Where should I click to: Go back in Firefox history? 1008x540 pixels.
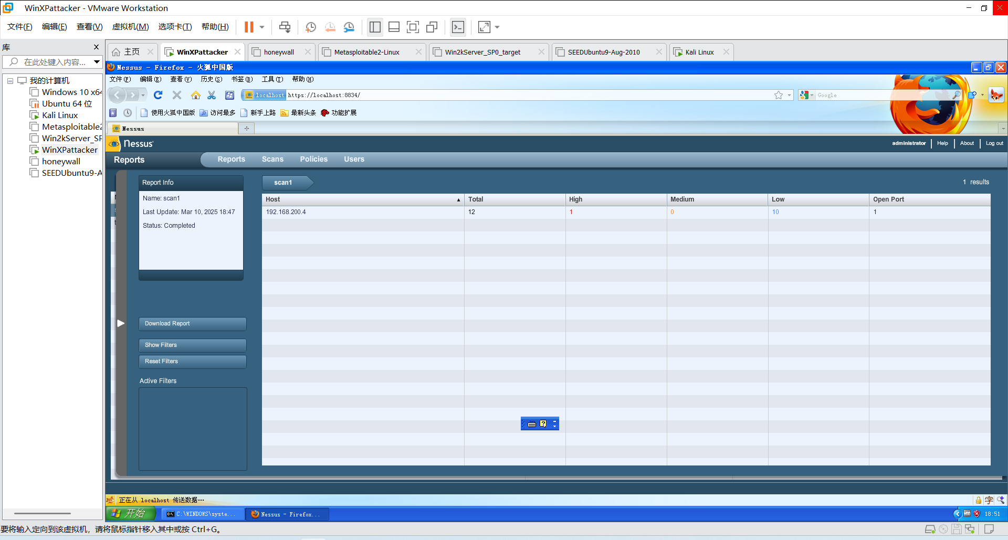point(117,95)
